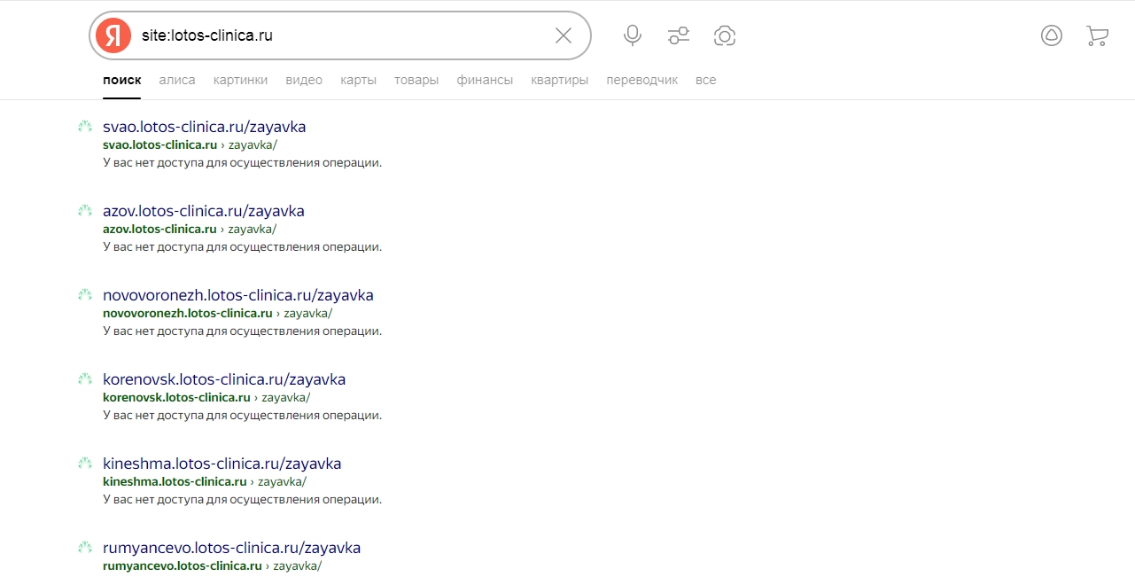1135x577 pixels.
Task: Click favicon beside kineshma.lotos-clinica.ru result
Action: coord(85,464)
